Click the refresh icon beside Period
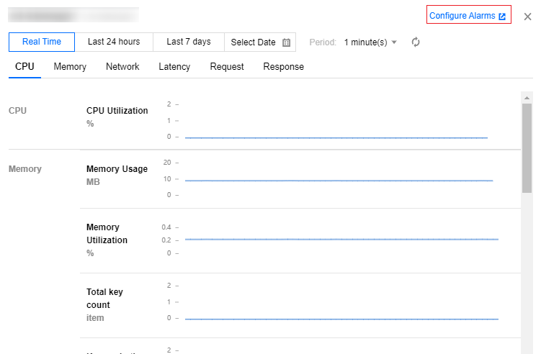Viewport: 541px width, 354px height. point(416,42)
